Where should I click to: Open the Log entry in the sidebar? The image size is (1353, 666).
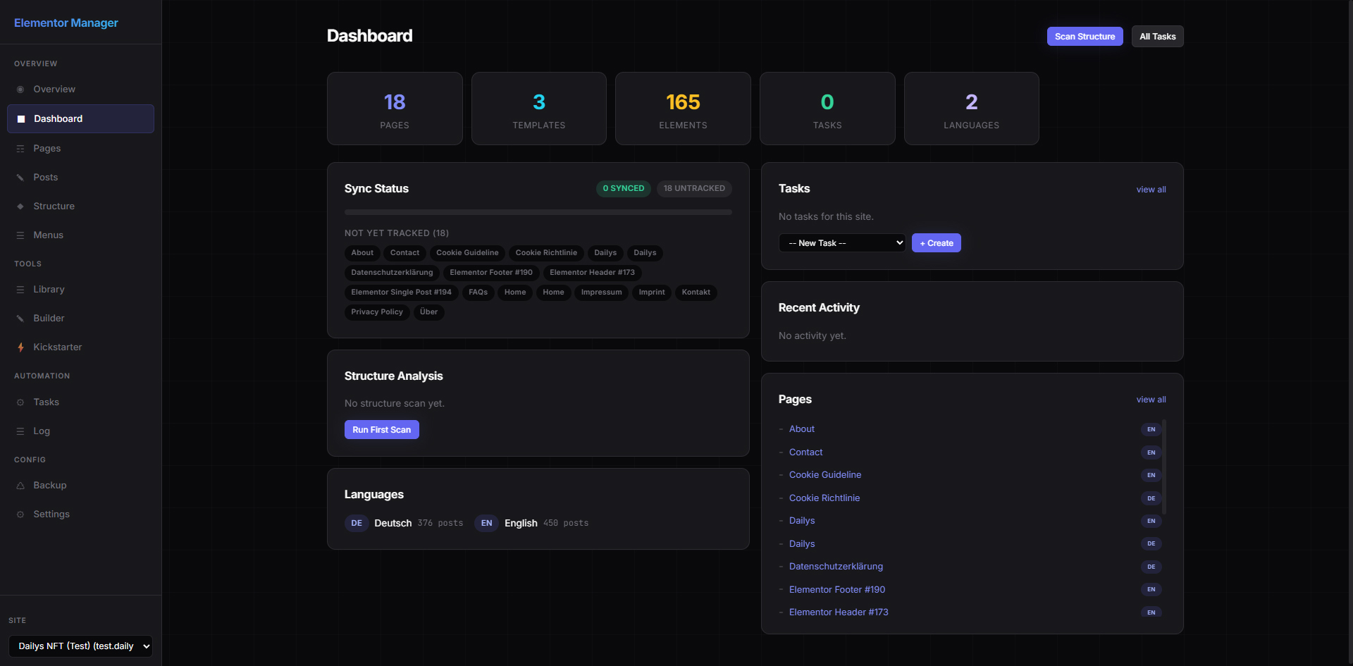click(42, 431)
